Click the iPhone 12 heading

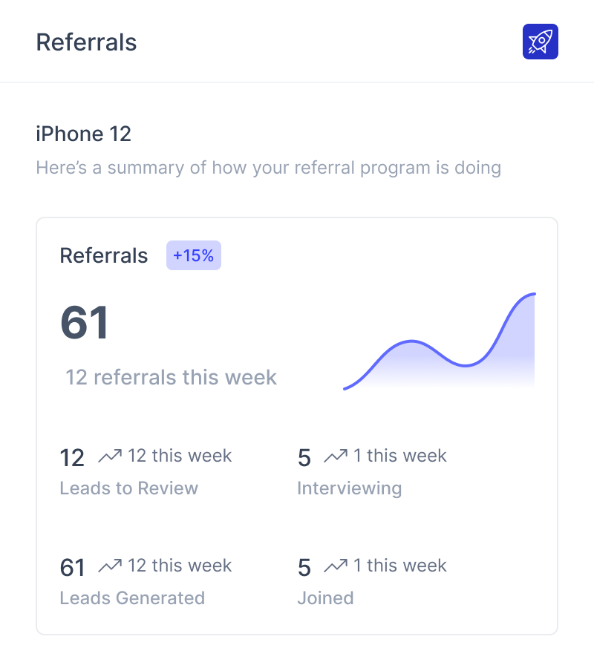[83, 134]
